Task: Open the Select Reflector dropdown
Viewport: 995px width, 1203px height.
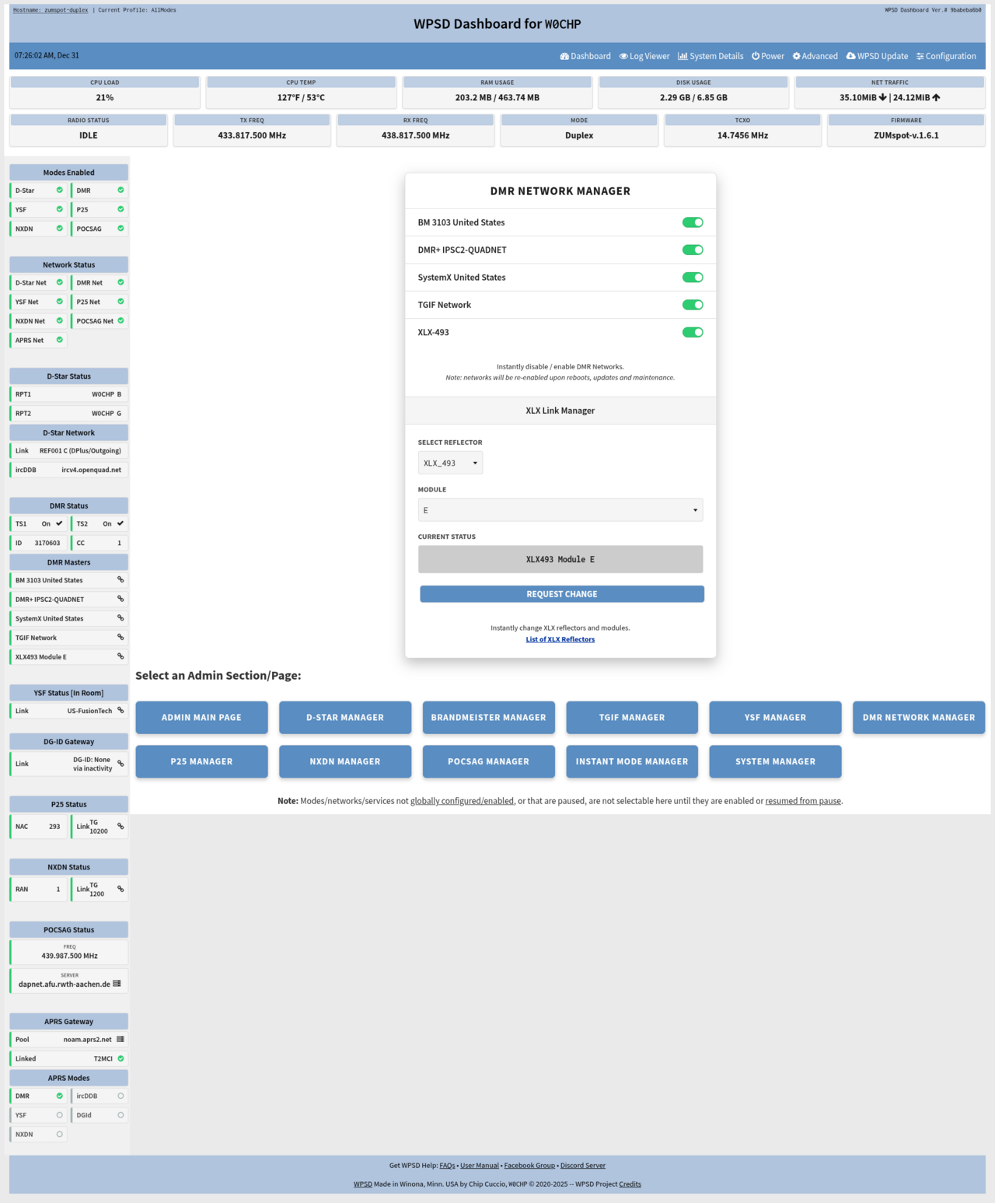Action: point(450,463)
